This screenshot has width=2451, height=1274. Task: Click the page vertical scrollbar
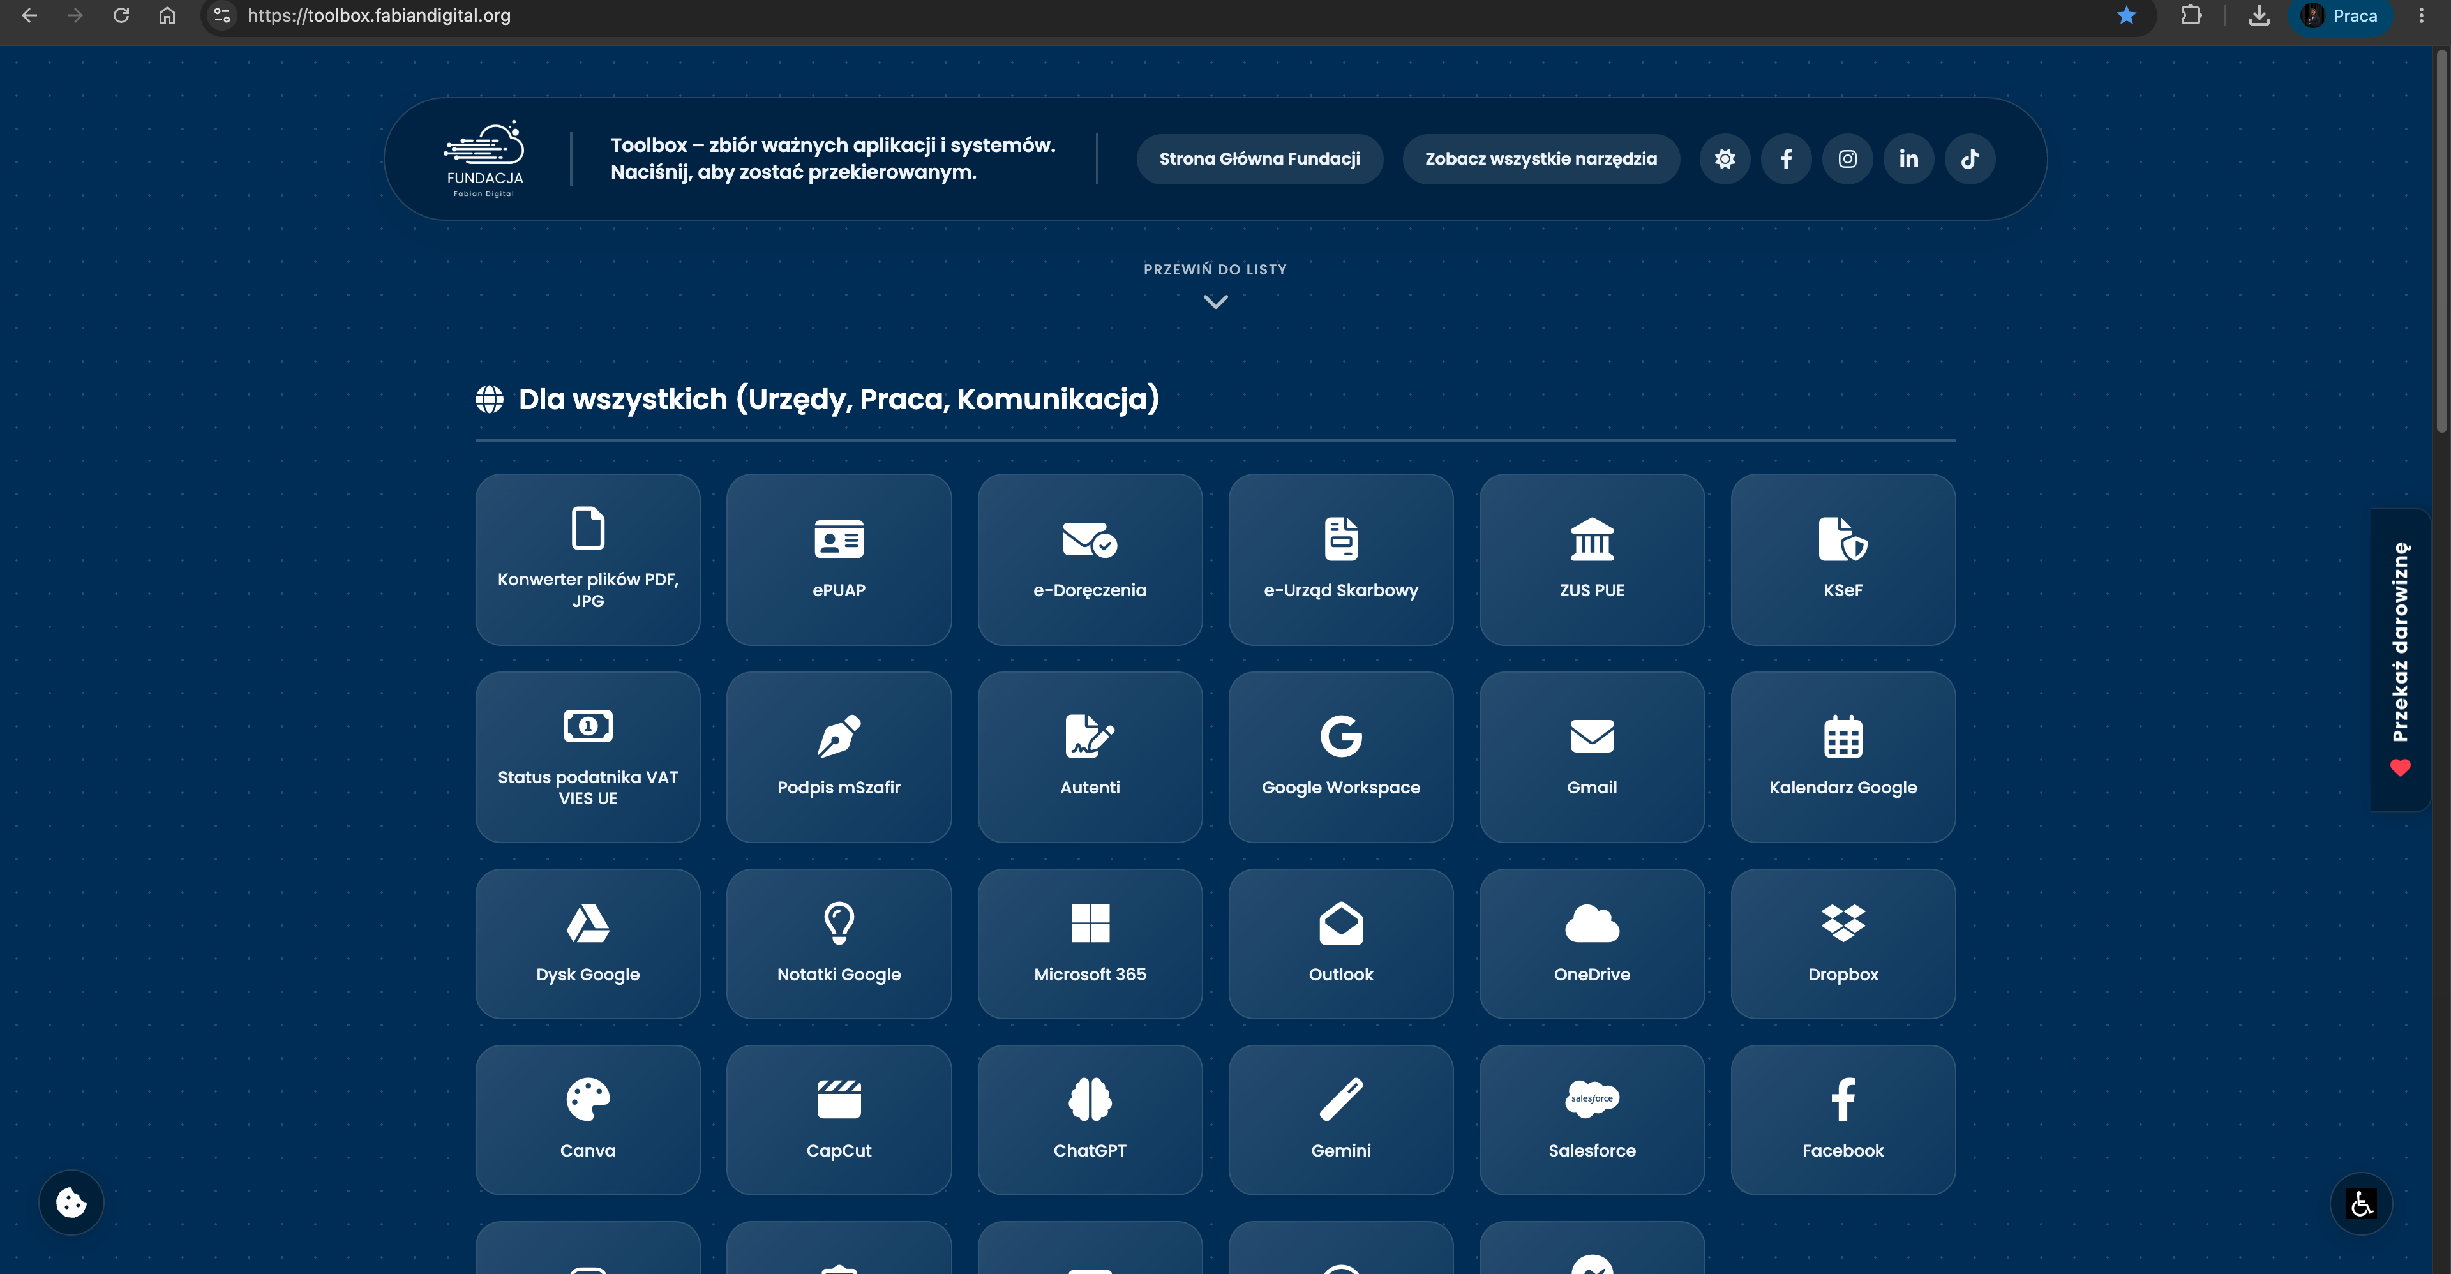pos(2443,242)
